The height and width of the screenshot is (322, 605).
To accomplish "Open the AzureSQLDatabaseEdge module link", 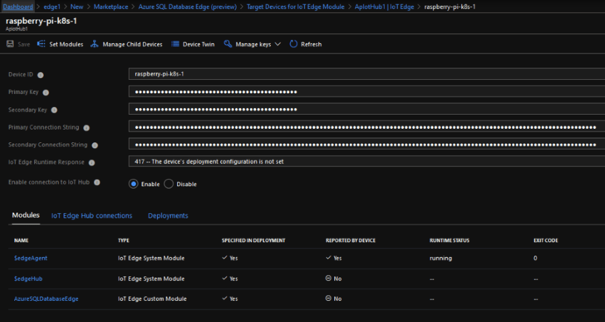I will [x=46, y=299].
